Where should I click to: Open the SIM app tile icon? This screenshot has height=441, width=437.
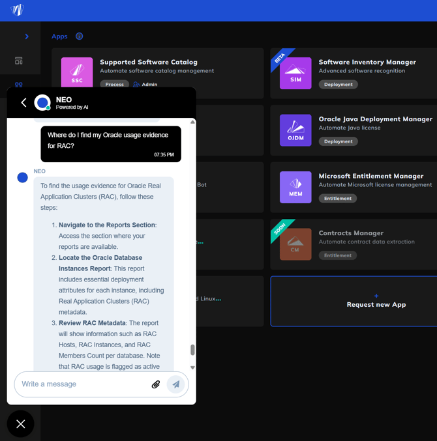[x=295, y=74]
